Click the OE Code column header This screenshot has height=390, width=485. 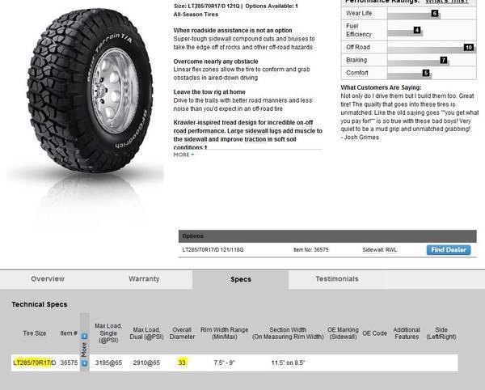pos(374,333)
